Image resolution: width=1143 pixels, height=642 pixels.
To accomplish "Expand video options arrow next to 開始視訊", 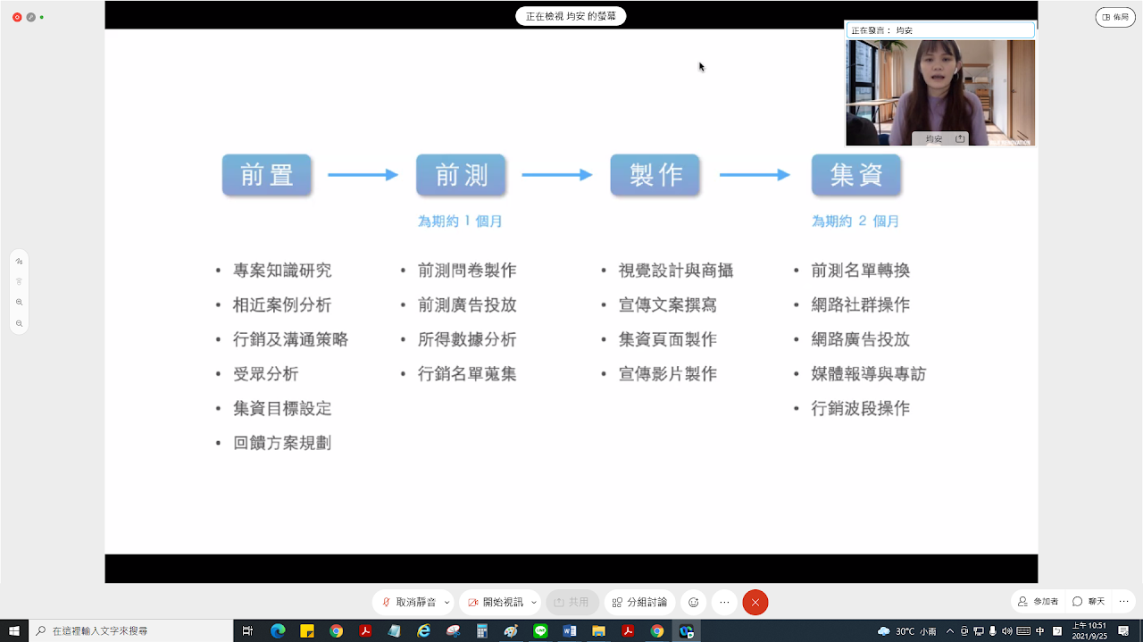I will pos(534,603).
